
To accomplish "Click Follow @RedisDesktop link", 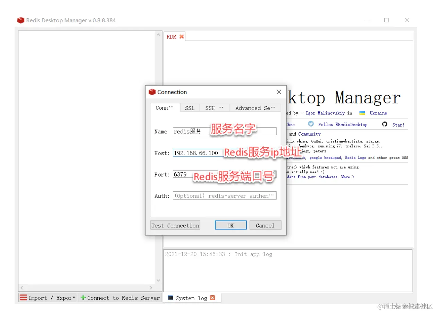I will (x=343, y=124).
